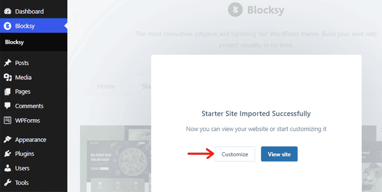Image resolution: width=382 pixels, height=192 pixels.
Task: Click the Users person icon
Action: (8, 168)
